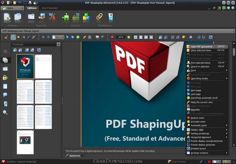Click the rotate display clockwise toolbar icon
This screenshot has width=236, height=164.
204,37
